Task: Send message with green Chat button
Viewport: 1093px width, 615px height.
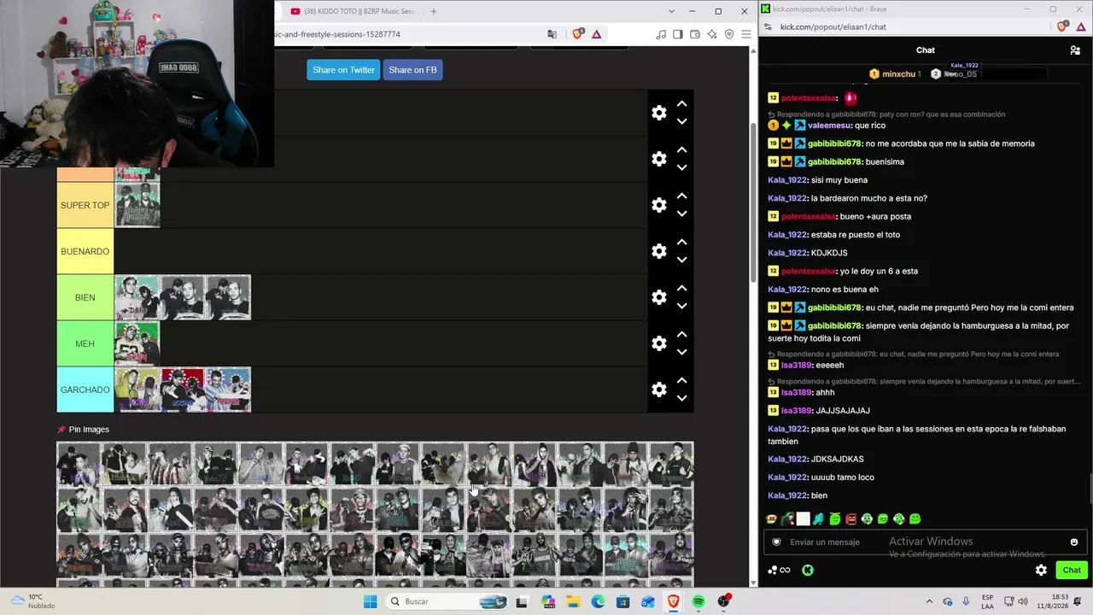Action: pyautogui.click(x=1072, y=570)
